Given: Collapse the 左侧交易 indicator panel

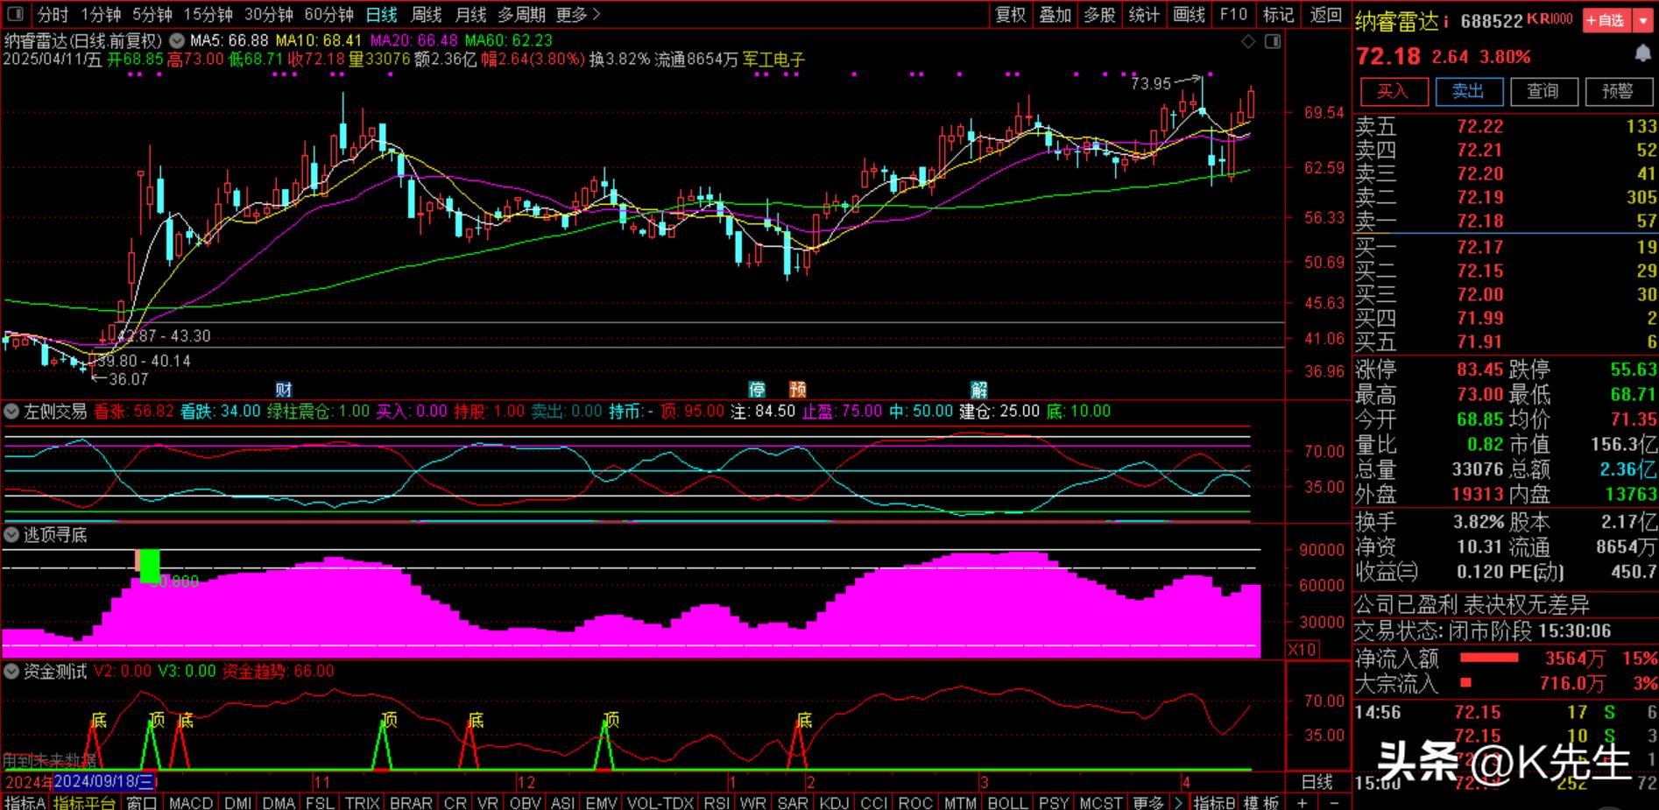Looking at the screenshot, I should tap(12, 411).
